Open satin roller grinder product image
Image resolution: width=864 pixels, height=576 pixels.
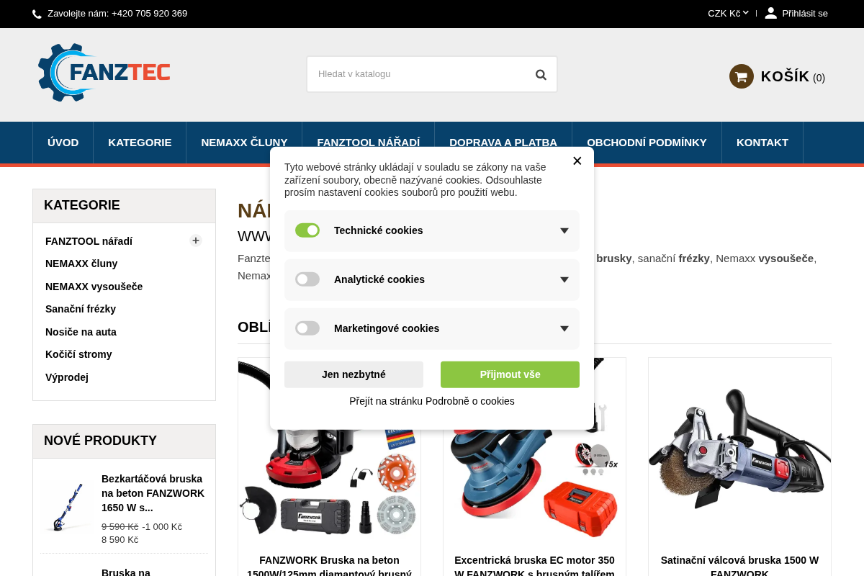(x=739, y=449)
